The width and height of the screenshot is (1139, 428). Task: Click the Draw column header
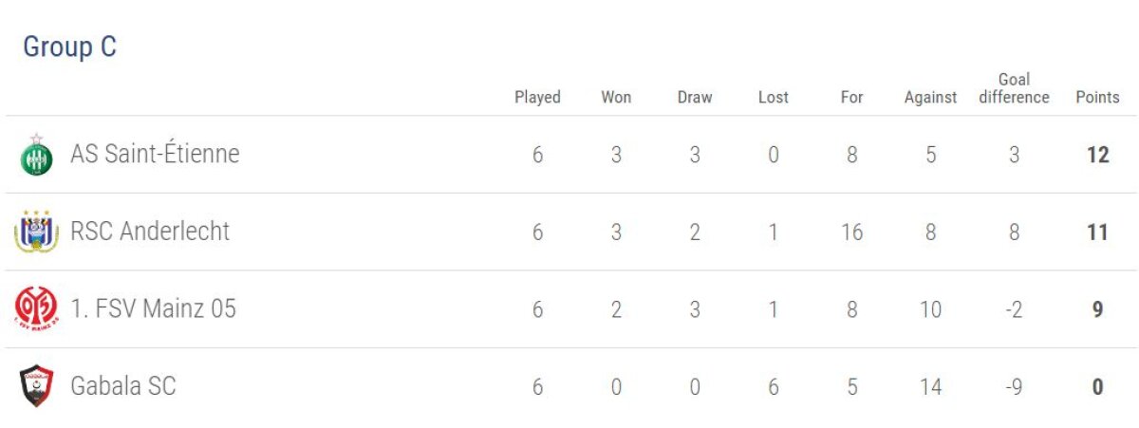[x=695, y=97]
